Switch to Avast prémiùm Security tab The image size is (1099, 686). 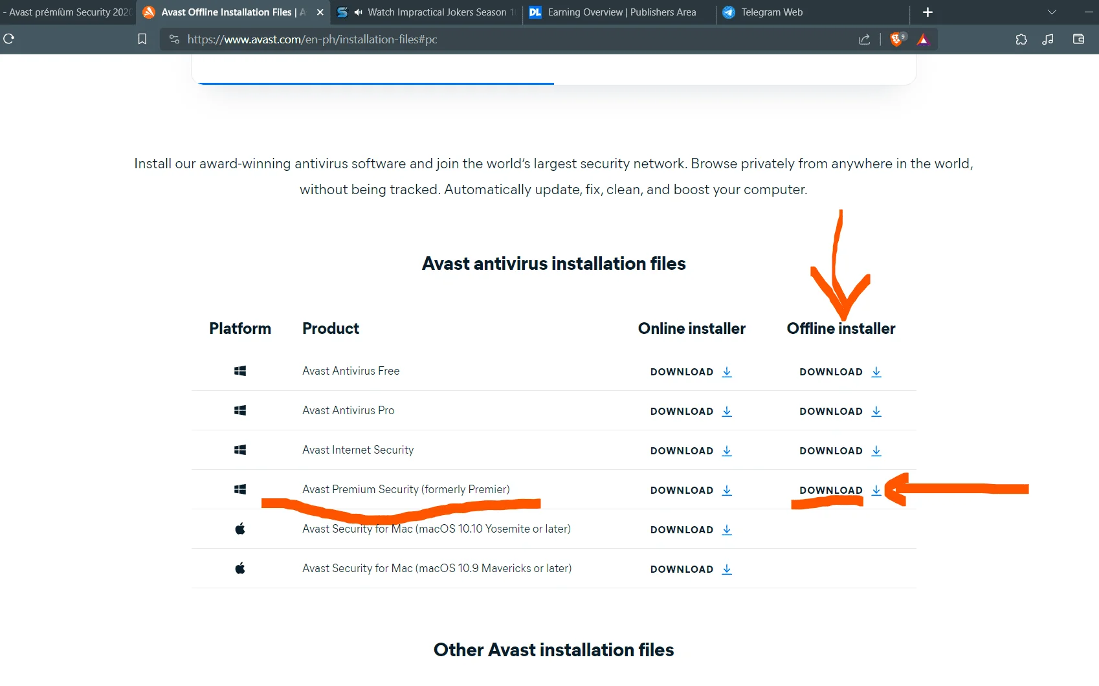(67, 12)
